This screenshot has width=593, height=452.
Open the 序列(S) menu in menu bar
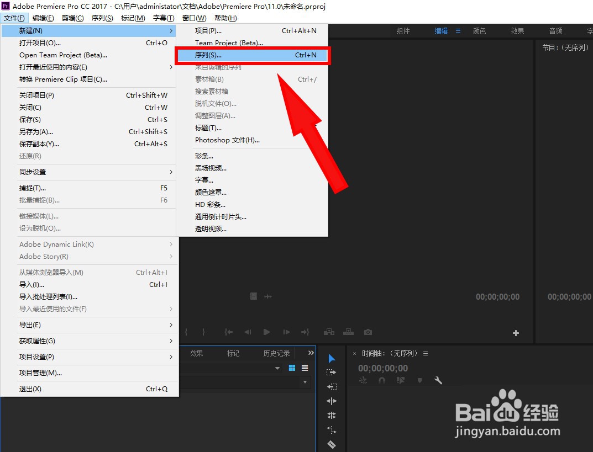point(102,18)
